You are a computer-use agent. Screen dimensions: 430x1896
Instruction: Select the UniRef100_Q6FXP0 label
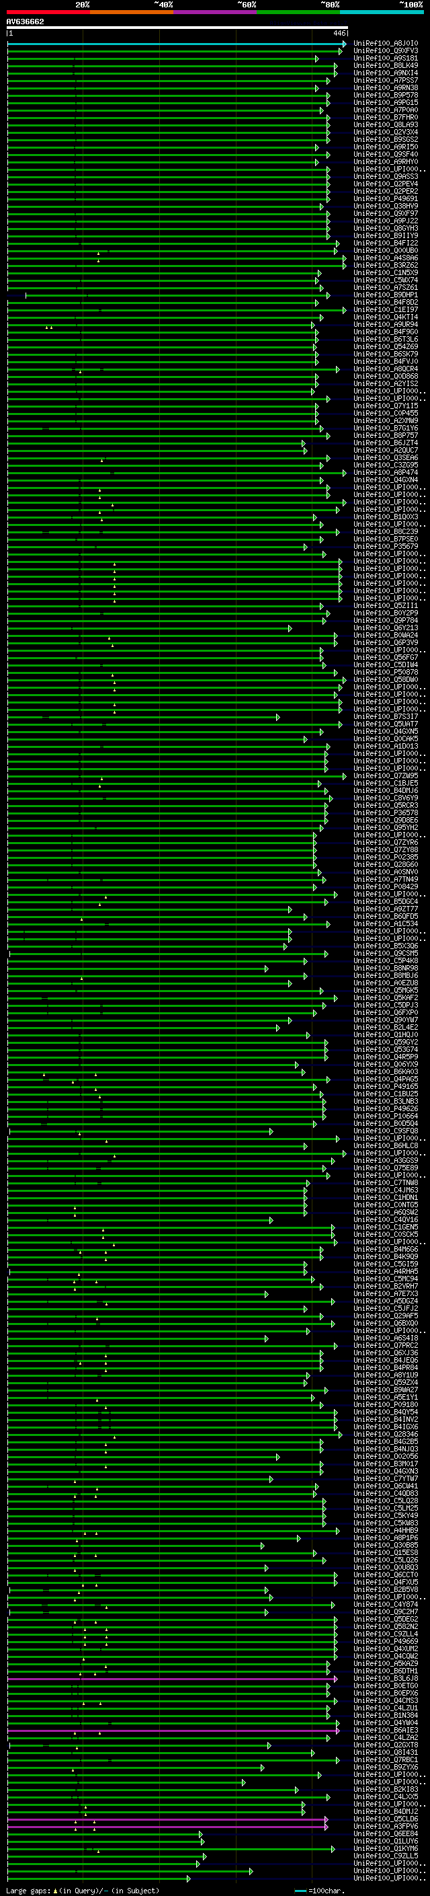click(386, 1013)
